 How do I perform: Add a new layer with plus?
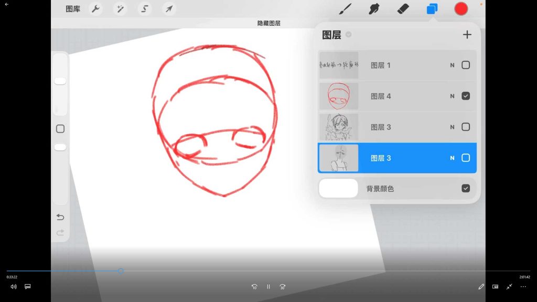467,35
